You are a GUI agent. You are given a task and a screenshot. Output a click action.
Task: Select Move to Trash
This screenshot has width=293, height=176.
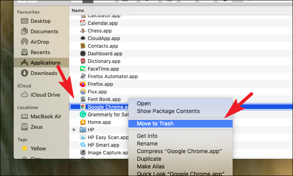tap(180, 123)
